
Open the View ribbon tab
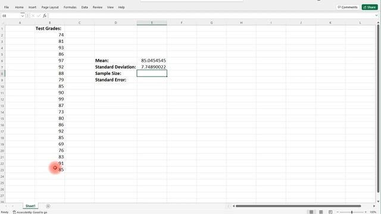click(x=110, y=7)
